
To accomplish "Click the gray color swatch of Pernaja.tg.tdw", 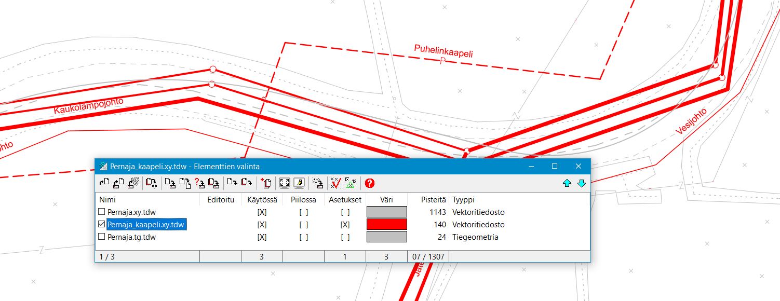I will (386, 237).
